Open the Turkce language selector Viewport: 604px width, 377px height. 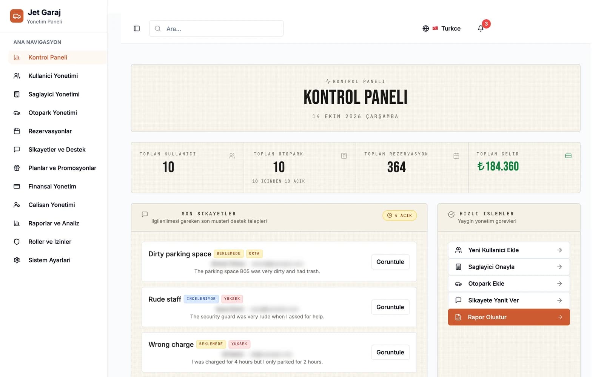[442, 29]
